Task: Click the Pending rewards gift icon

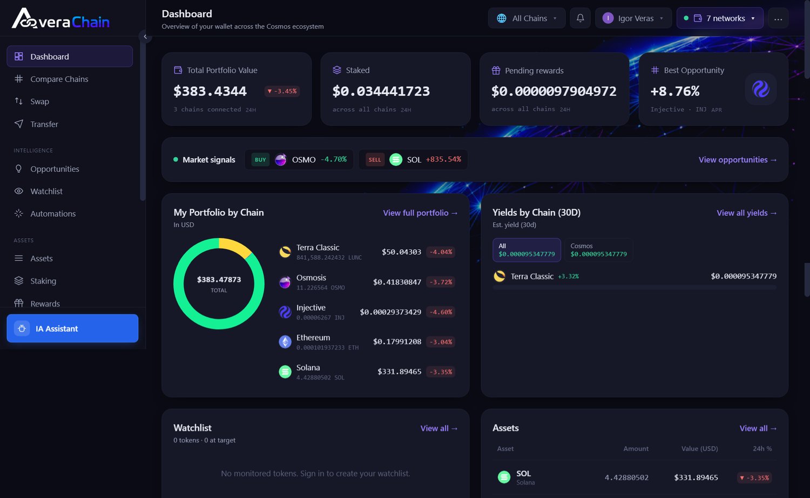Action: point(496,71)
